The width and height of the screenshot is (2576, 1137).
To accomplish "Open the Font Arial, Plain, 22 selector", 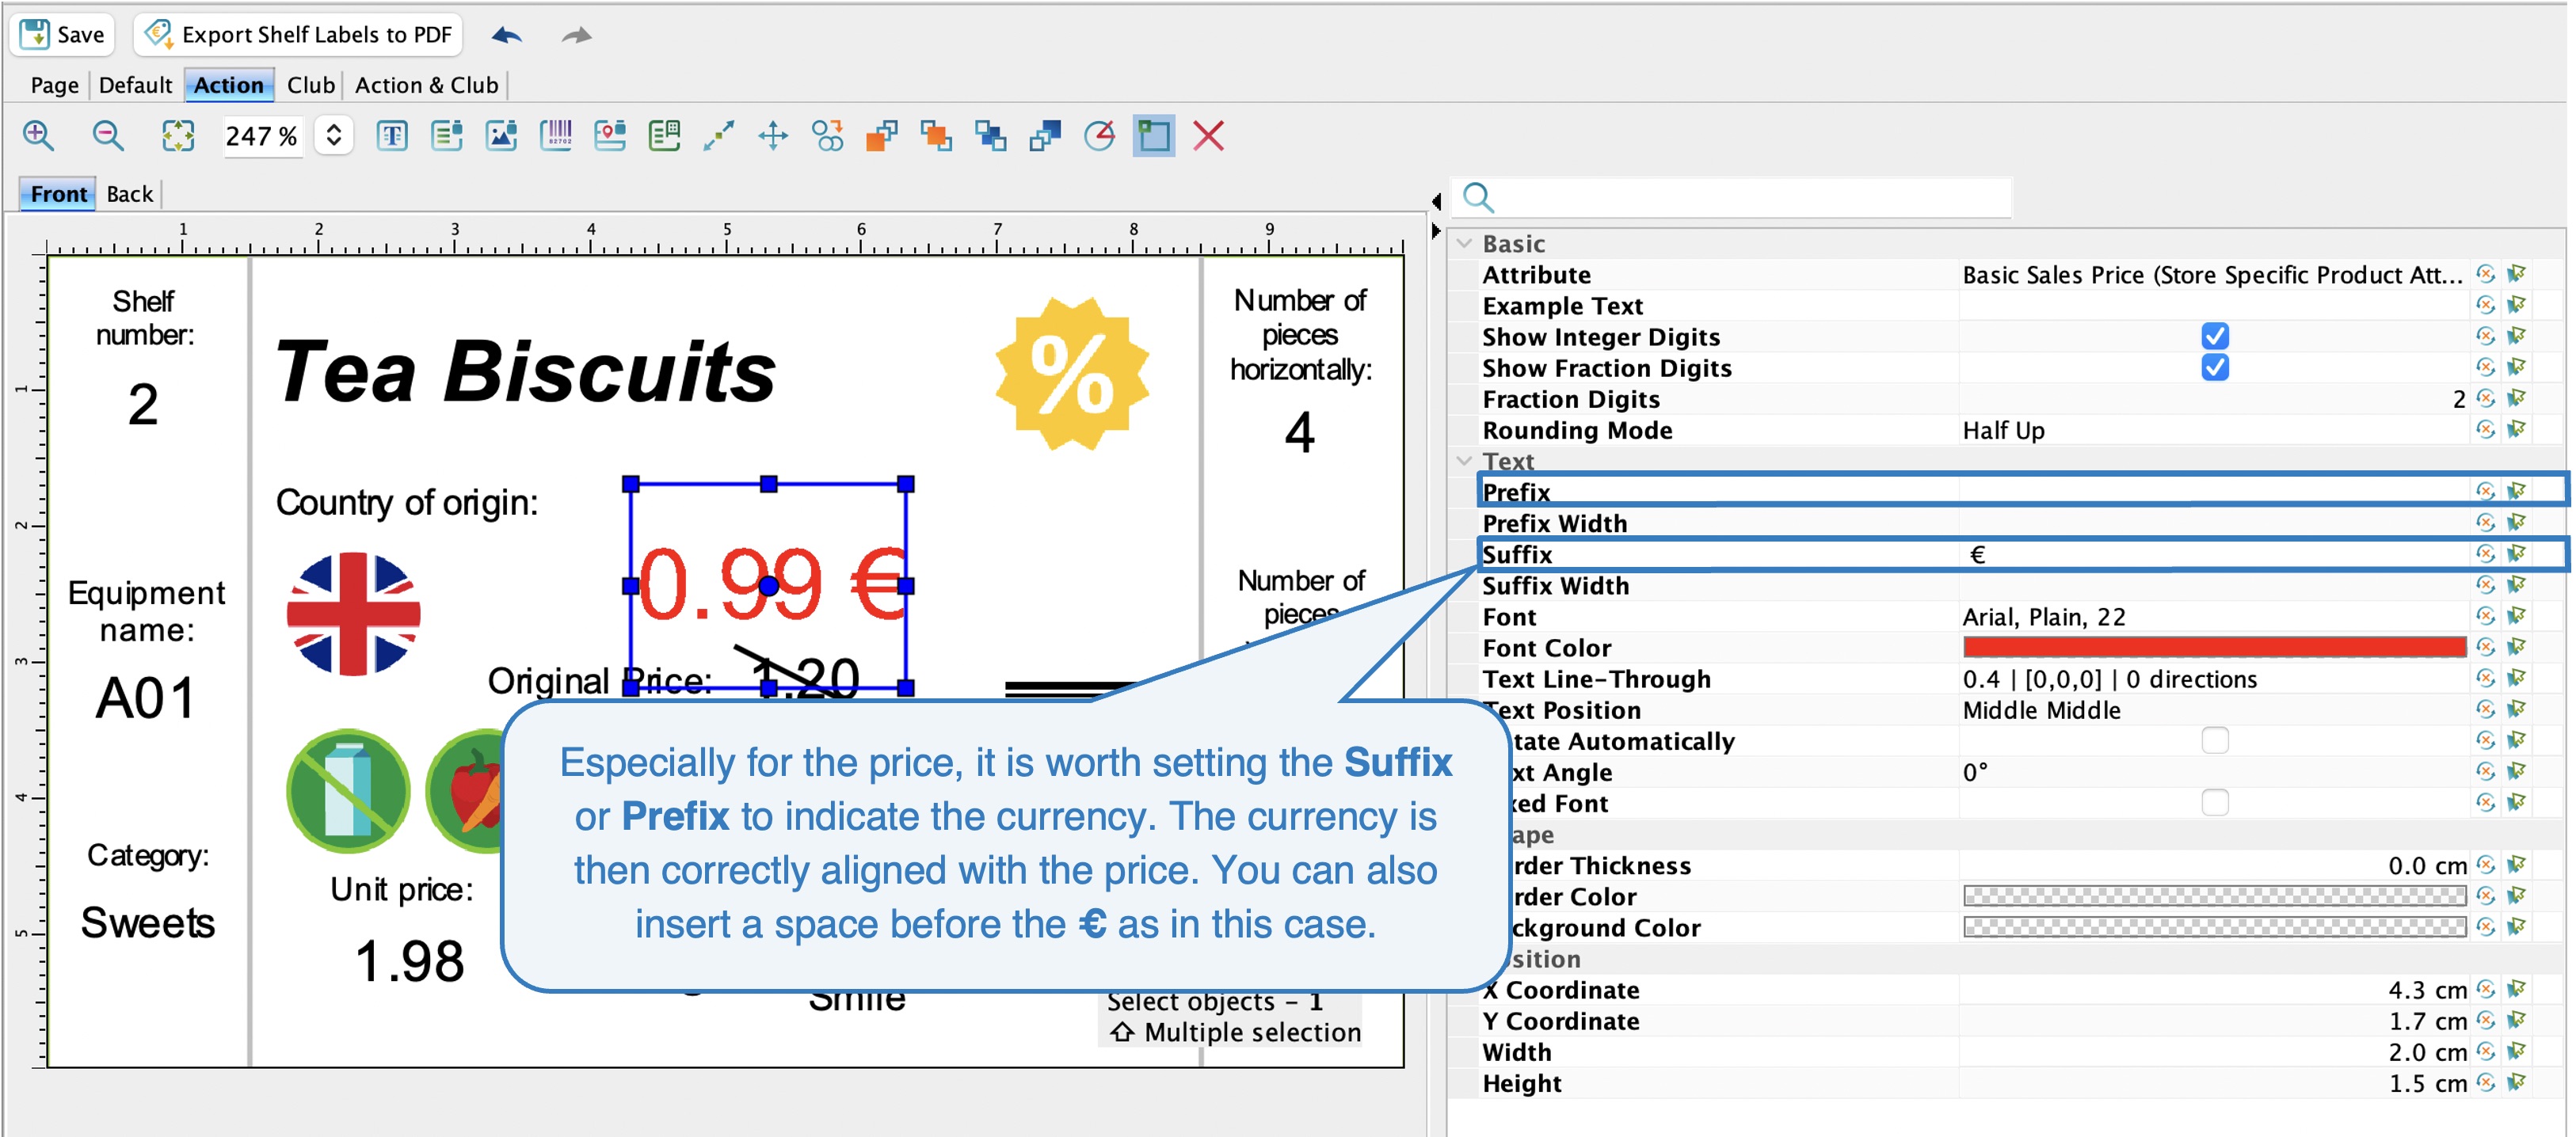I will [x=2214, y=616].
